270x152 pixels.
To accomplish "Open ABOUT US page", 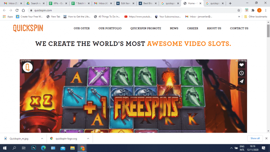I will point(214,28).
